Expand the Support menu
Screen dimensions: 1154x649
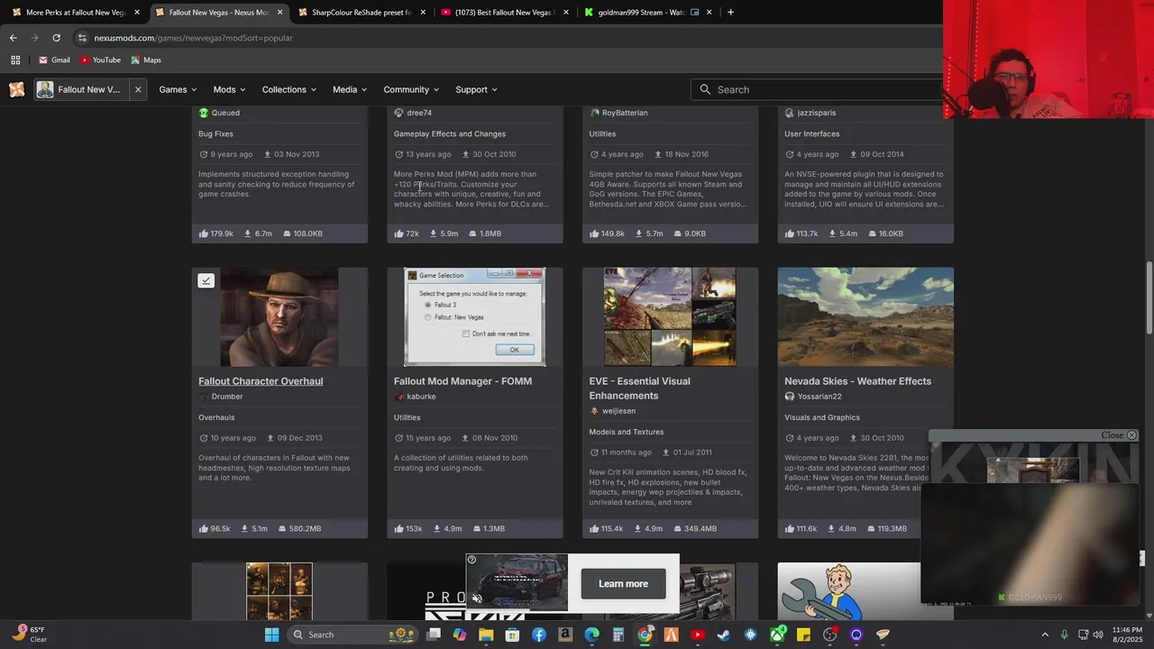pos(477,89)
